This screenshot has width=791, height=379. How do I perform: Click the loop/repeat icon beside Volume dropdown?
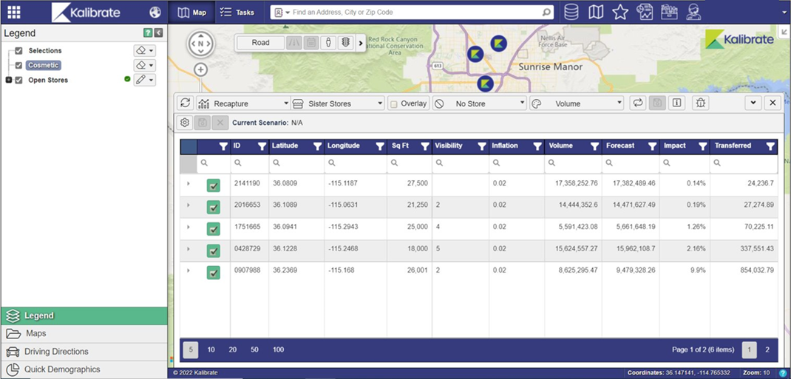[638, 103]
